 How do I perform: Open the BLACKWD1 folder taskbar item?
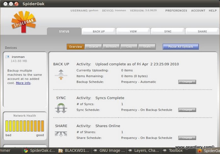click(x=74, y=151)
